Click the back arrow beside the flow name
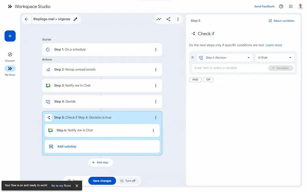The height and width of the screenshot is (192, 307). (x=27, y=19)
